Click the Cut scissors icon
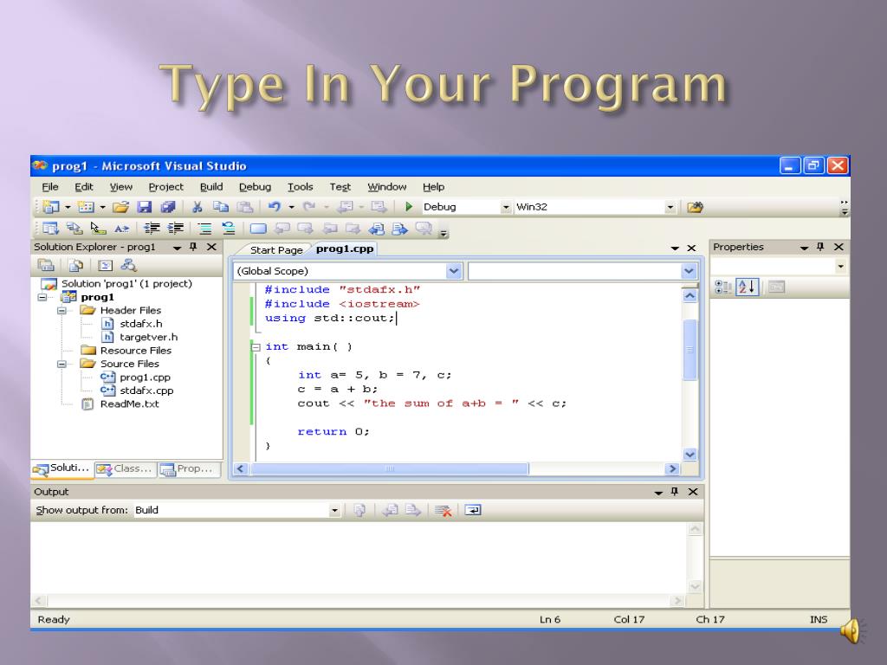Screen dimensions: 887x665 [197, 207]
